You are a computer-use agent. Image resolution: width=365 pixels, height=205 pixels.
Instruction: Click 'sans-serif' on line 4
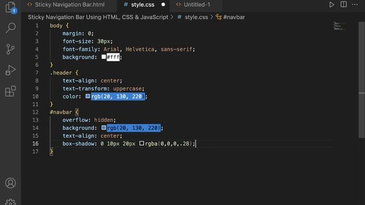click(x=176, y=50)
